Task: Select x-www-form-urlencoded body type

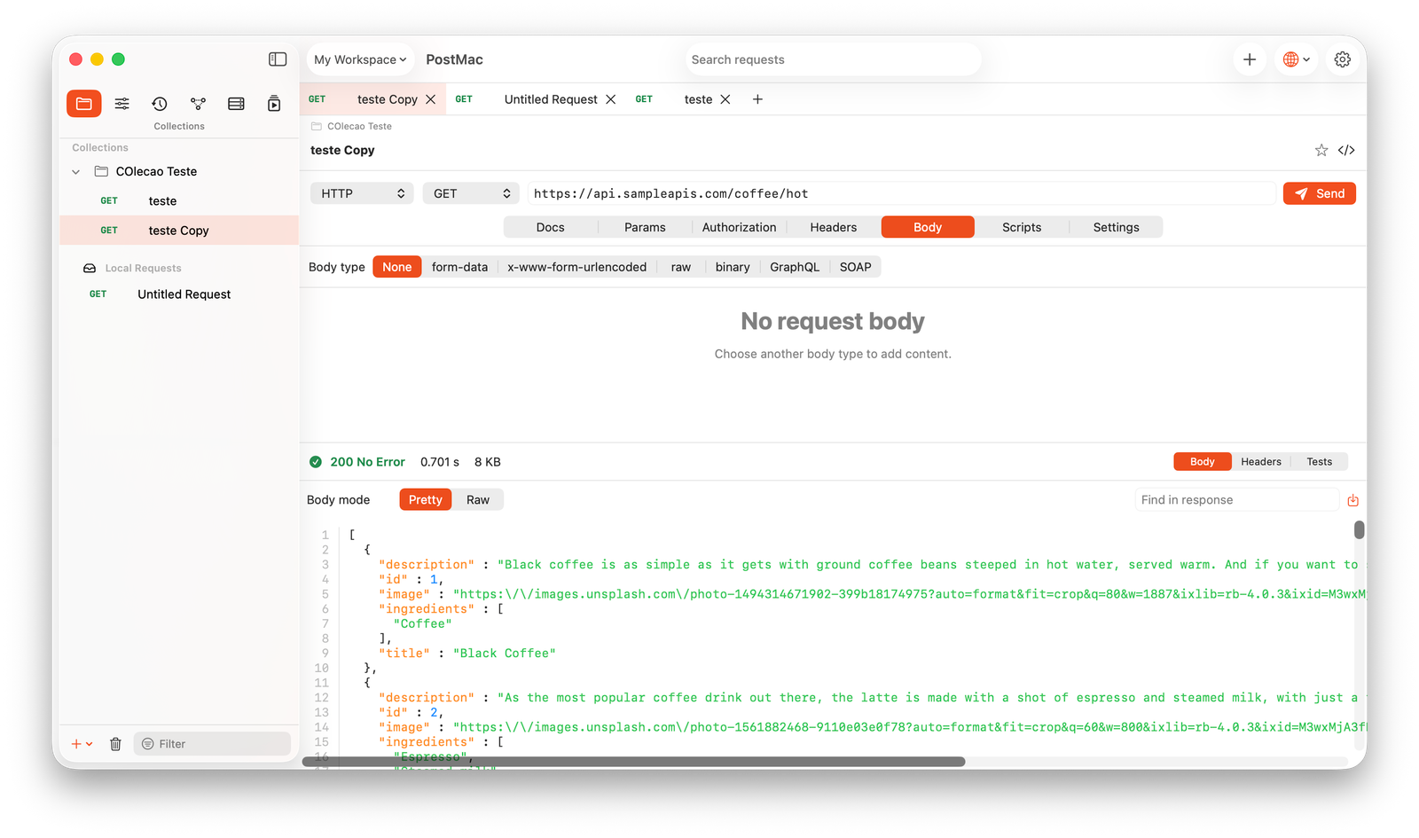Action: [577, 267]
